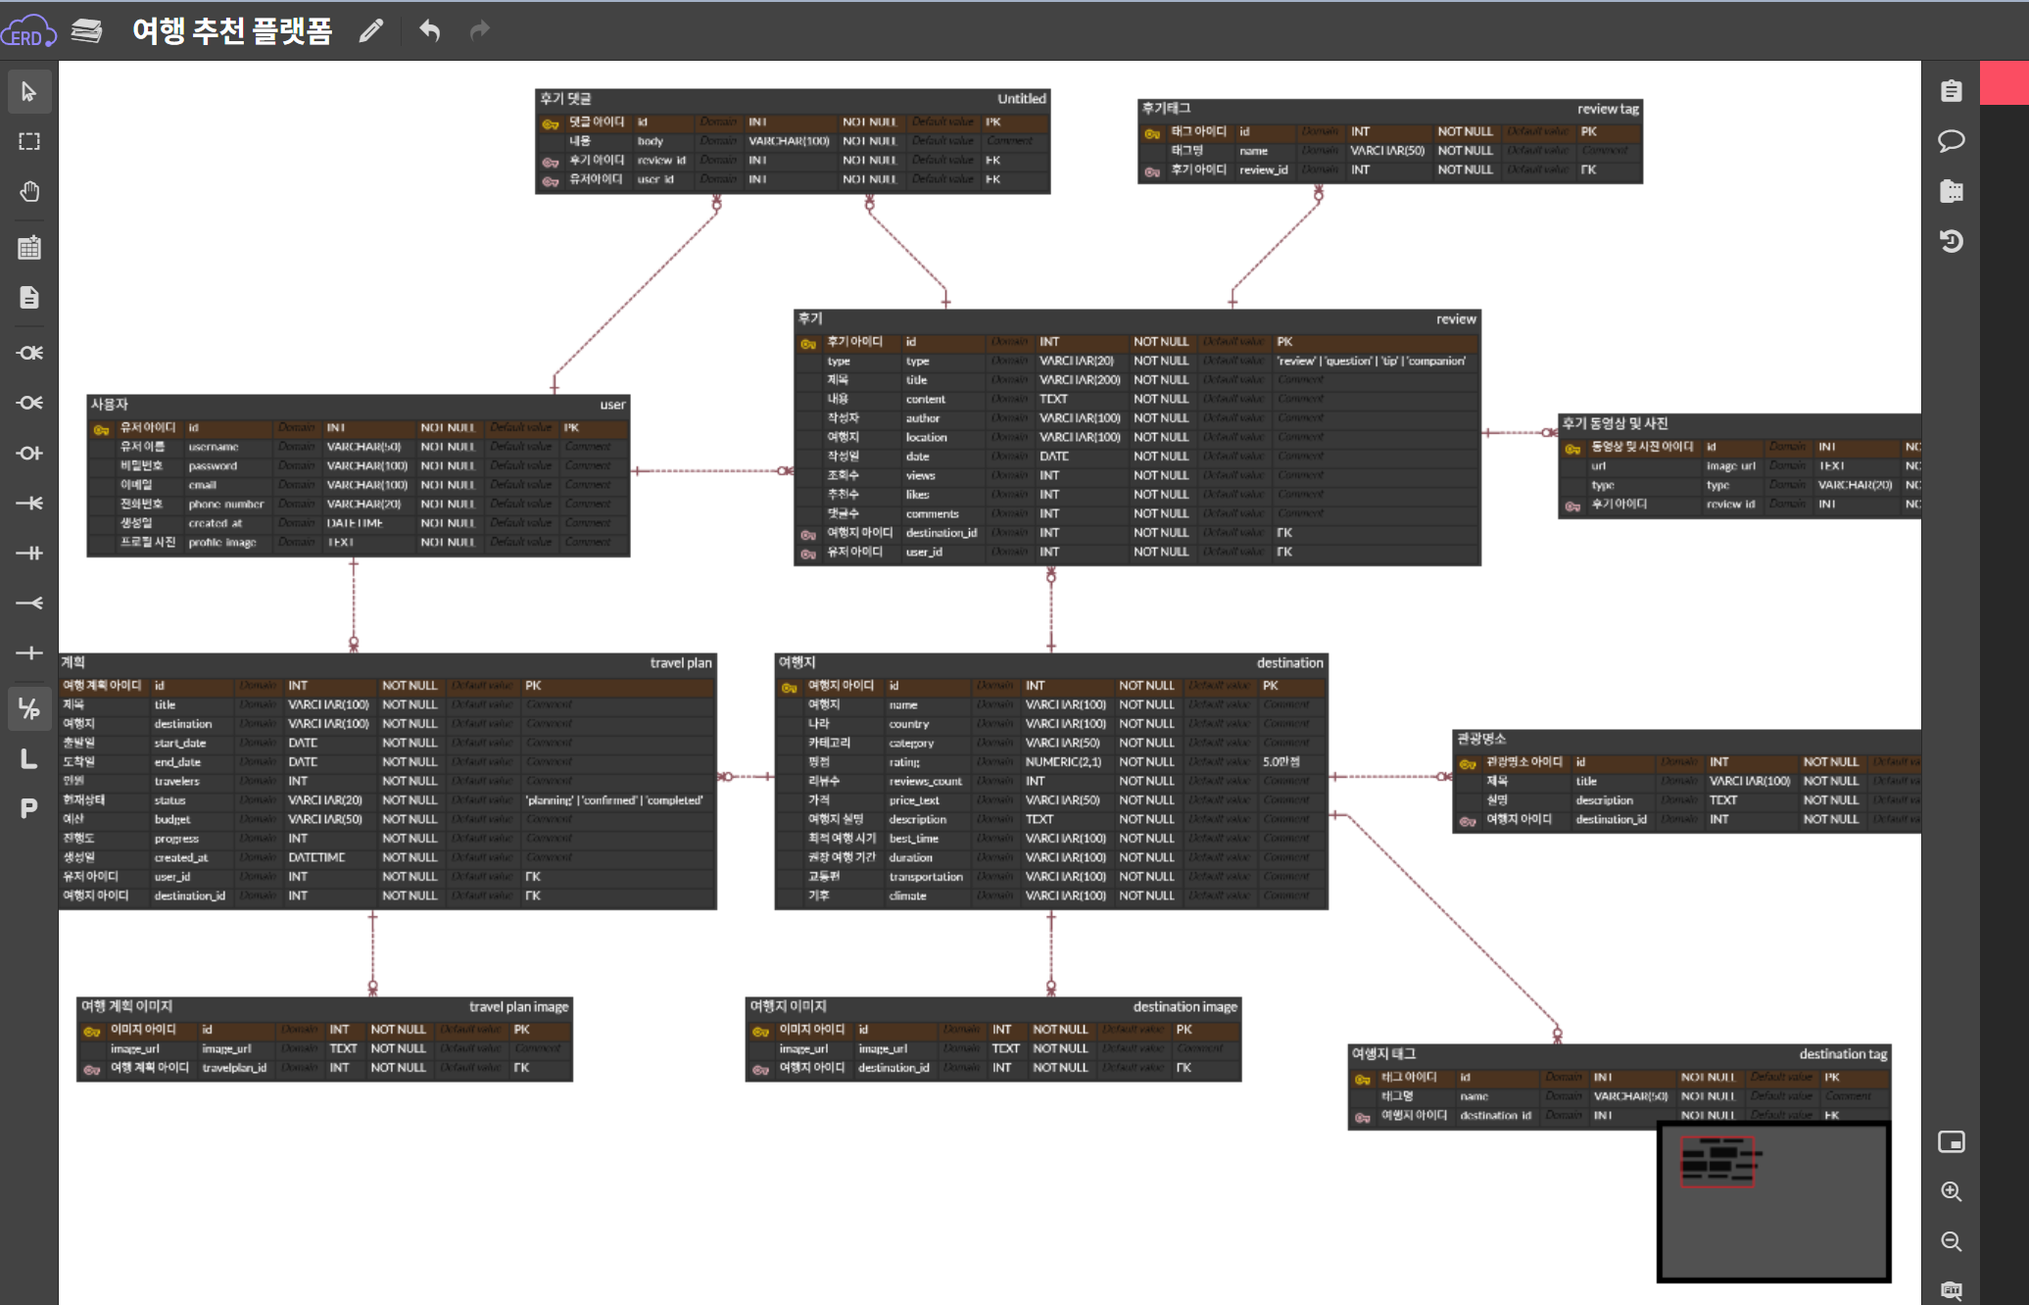The image size is (2029, 1305).
Task: Select the pointer cursor tool
Action: (x=28, y=92)
